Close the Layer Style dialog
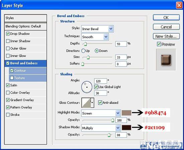184x150 pixels. [179, 5]
